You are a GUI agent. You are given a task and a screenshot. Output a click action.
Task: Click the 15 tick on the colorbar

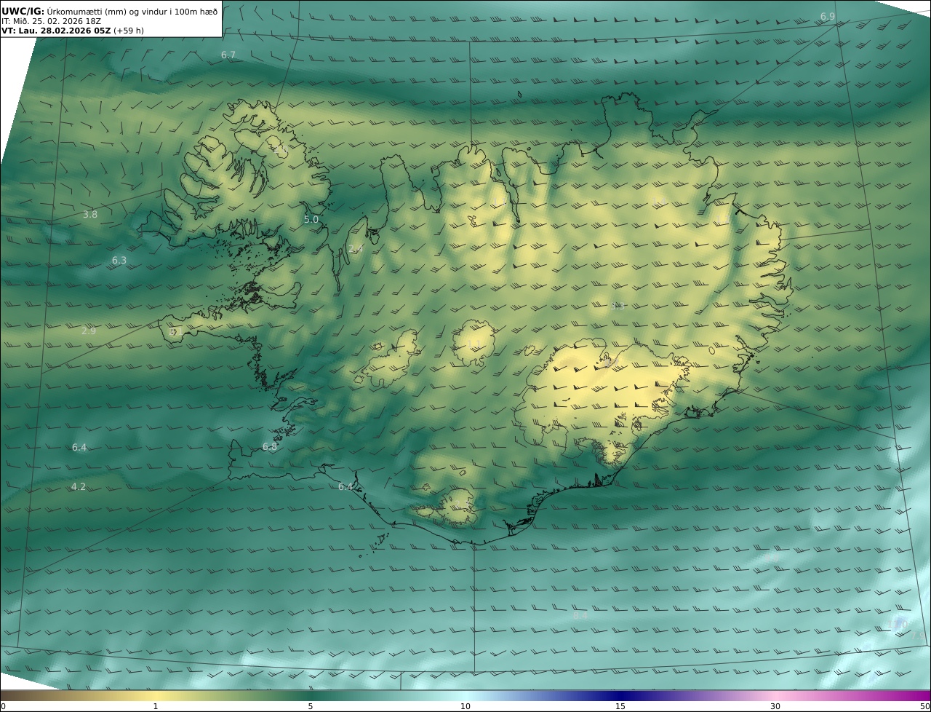click(x=620, y=706)
